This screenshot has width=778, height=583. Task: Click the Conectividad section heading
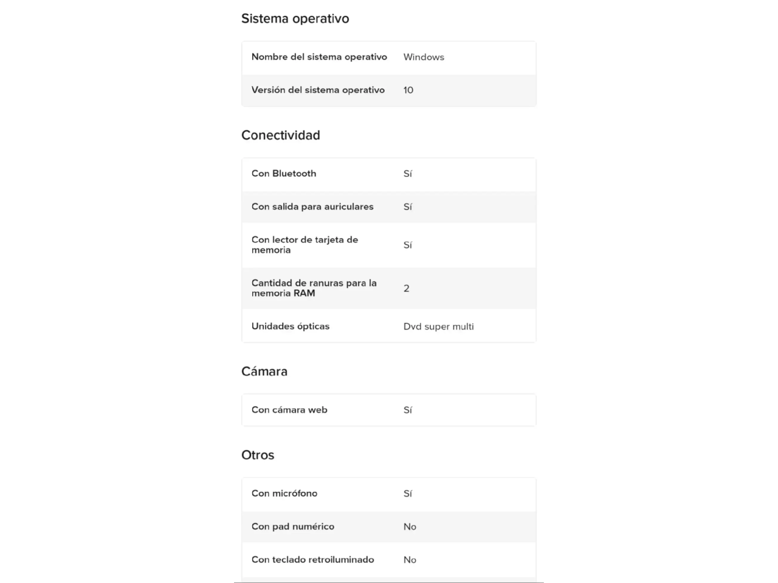tap(280, 135)
